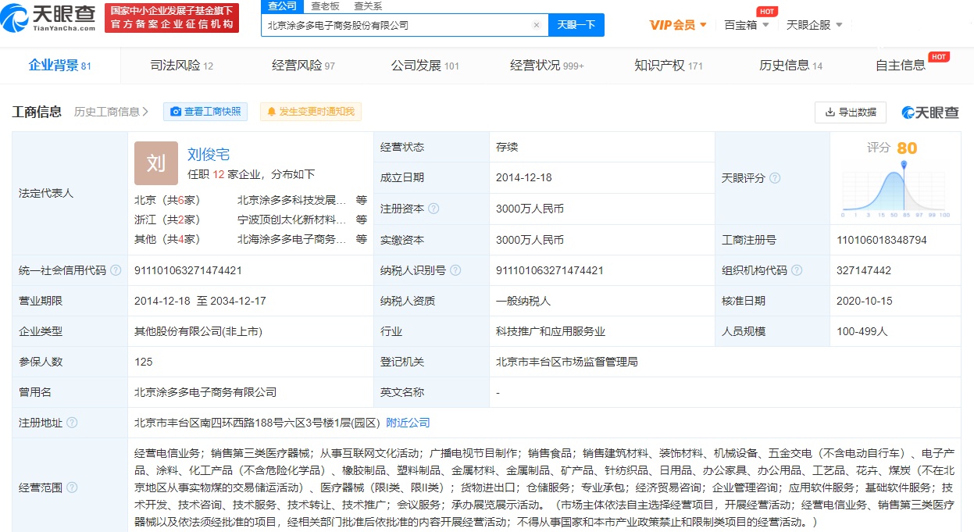Click the 发生变更时通知我 button
The image size is (974, 532).
311,112
